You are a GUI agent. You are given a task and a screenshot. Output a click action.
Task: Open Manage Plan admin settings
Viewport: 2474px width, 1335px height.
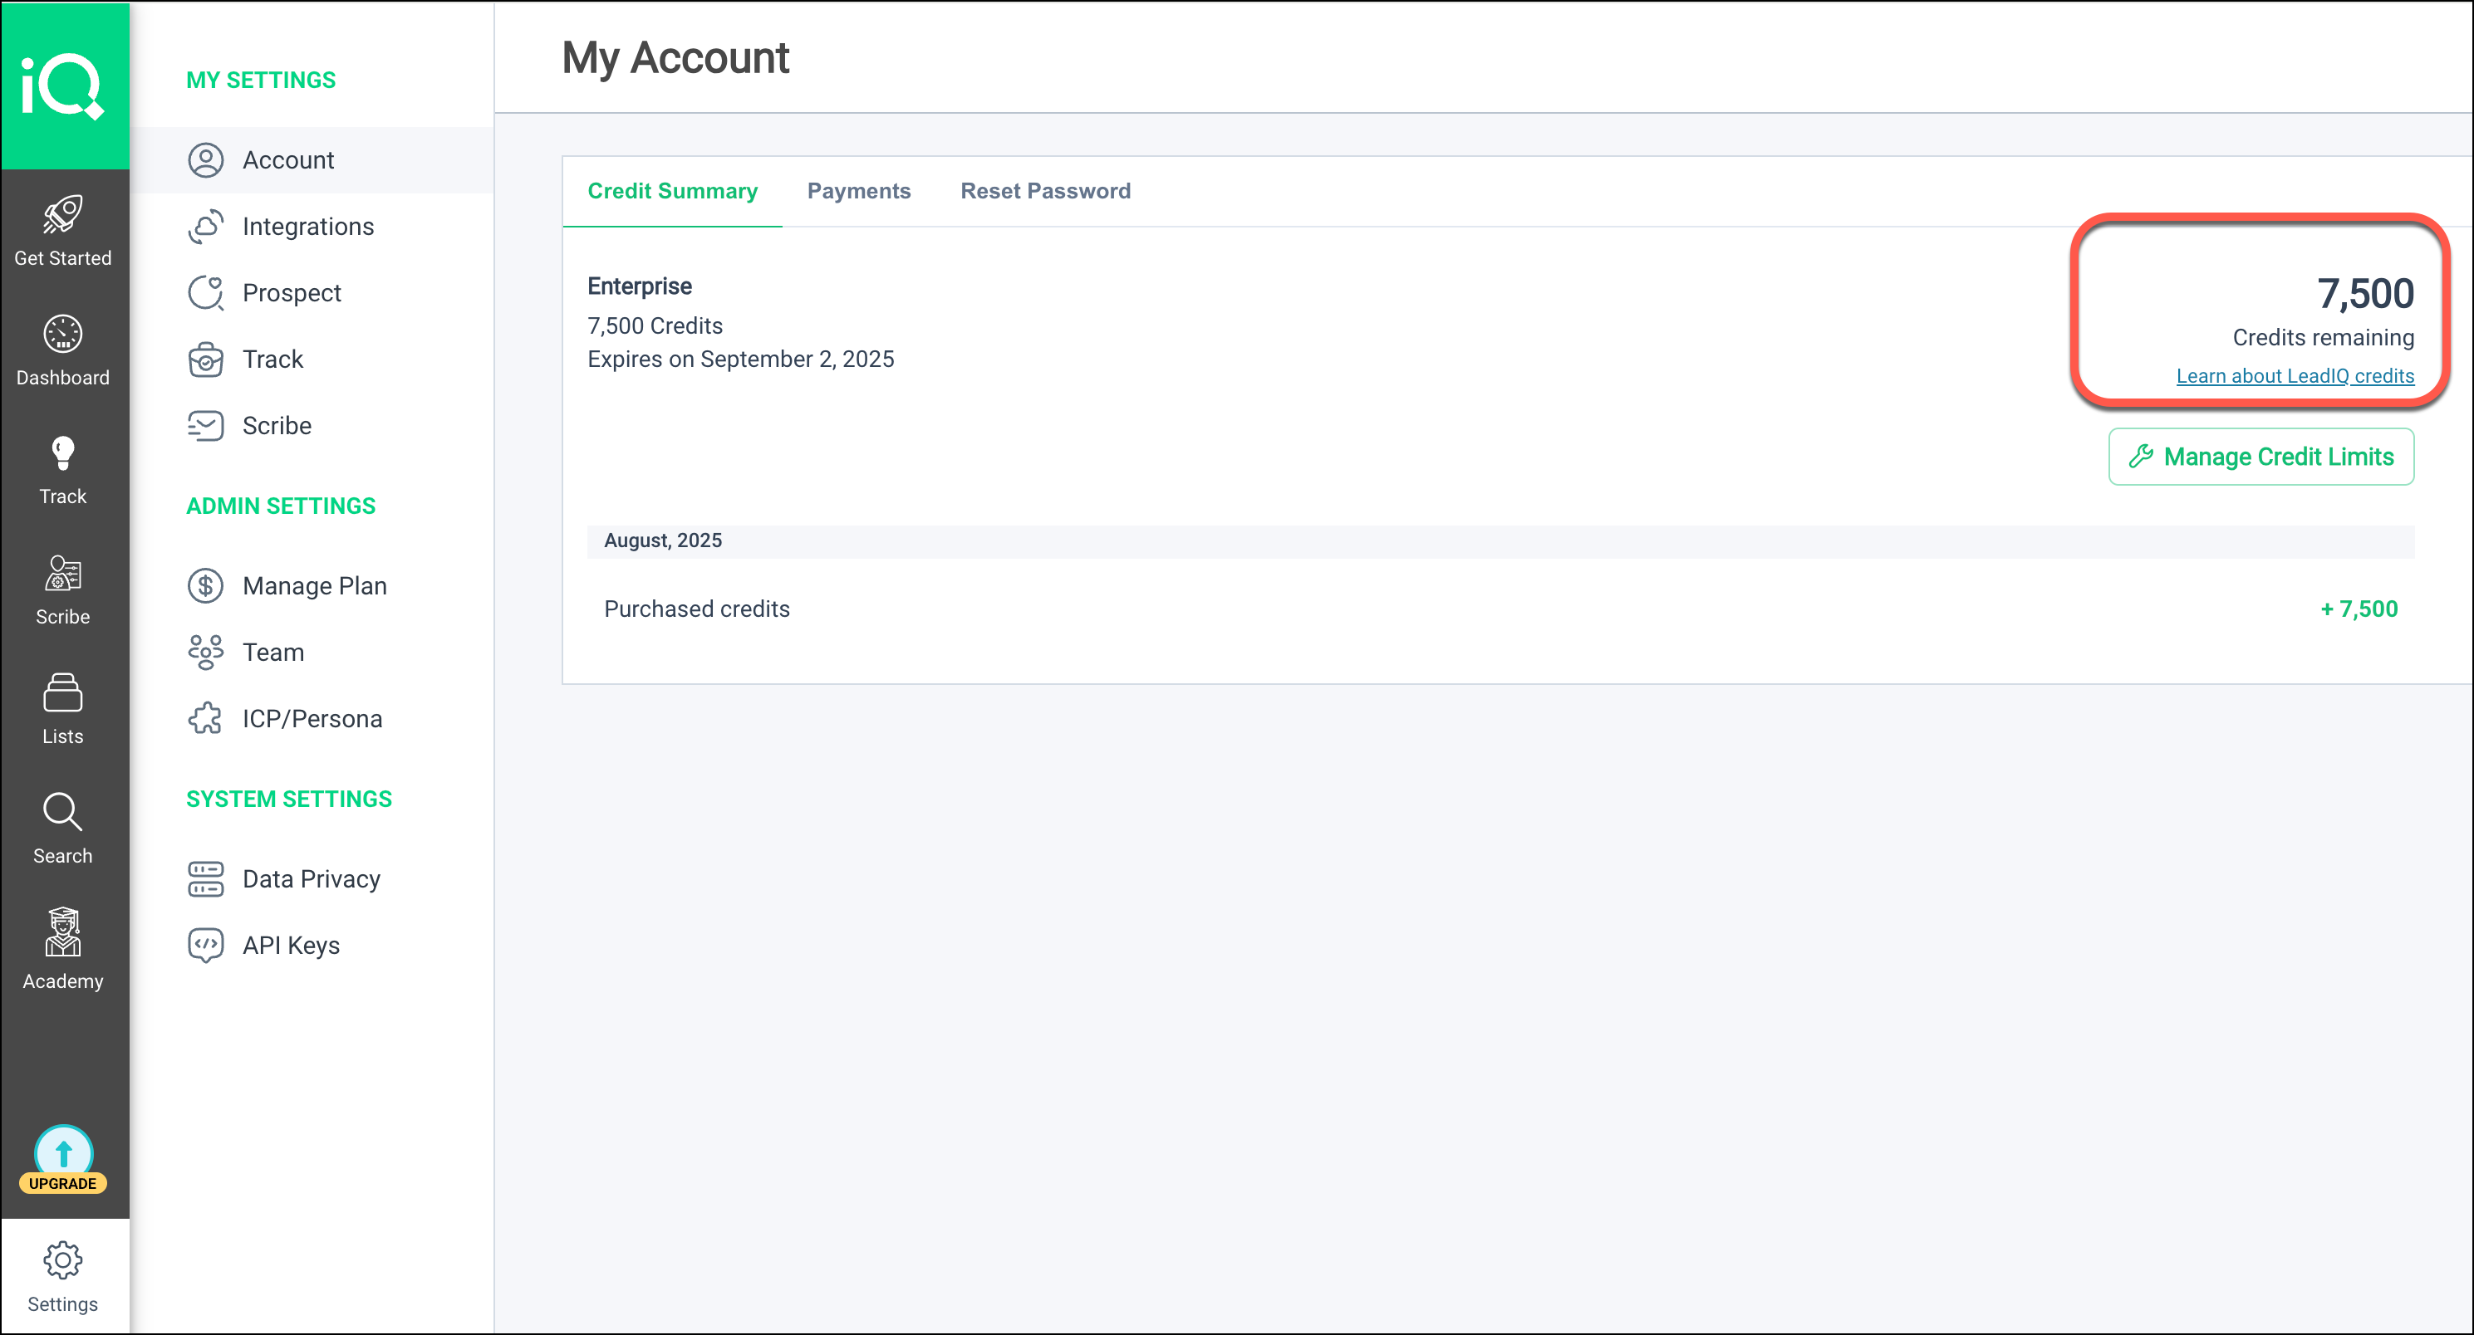click(314, 585)
